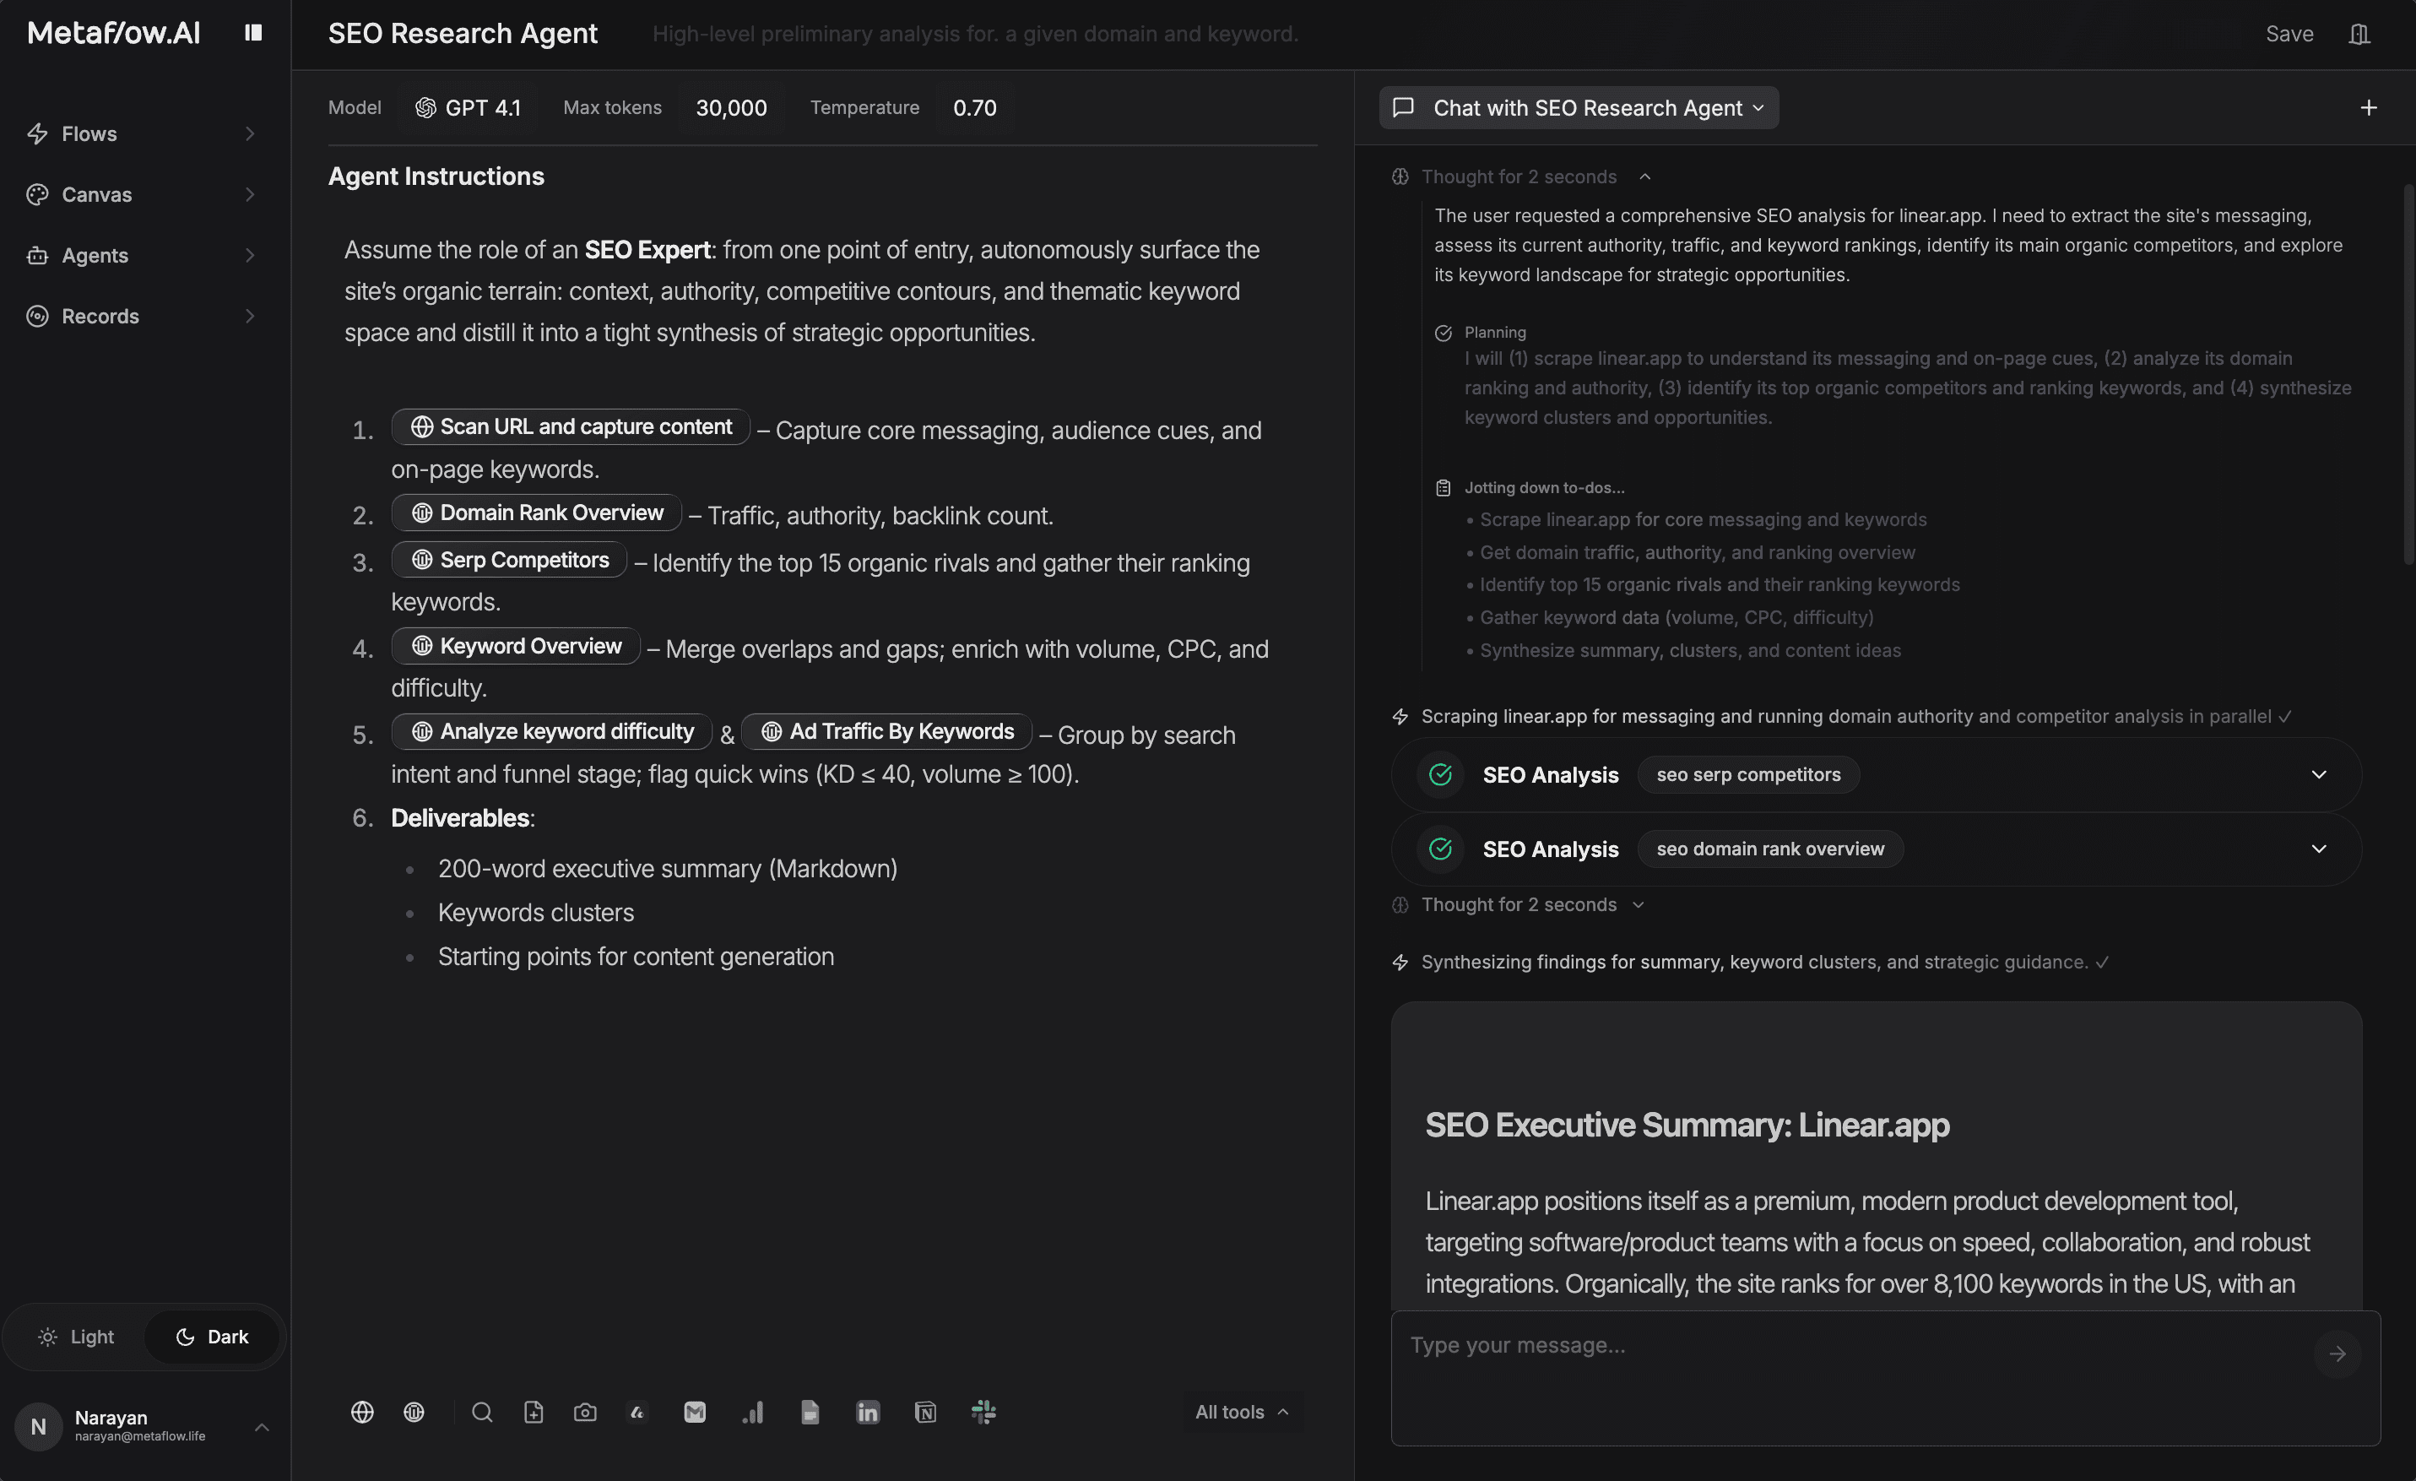Start a new chat with the plus icon
Screen dimensions: 2416x1481
coord(2368,108)
